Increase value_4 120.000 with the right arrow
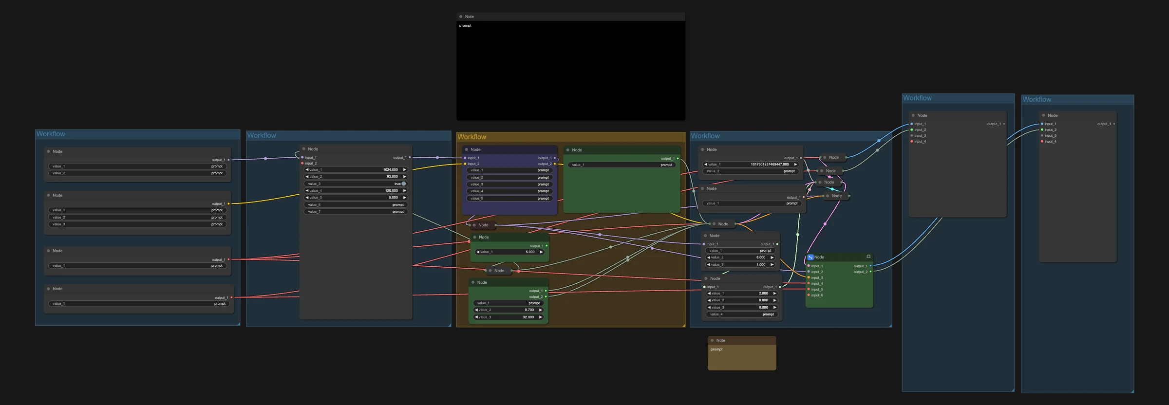 pos(404,191)
